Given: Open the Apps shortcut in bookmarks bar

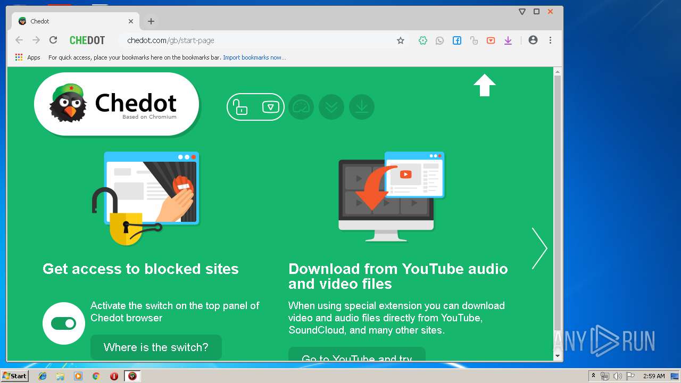Looking at the screenshot, I should tap(28, 57).
